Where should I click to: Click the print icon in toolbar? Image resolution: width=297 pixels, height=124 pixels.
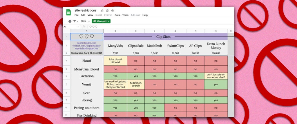point(70,21)
